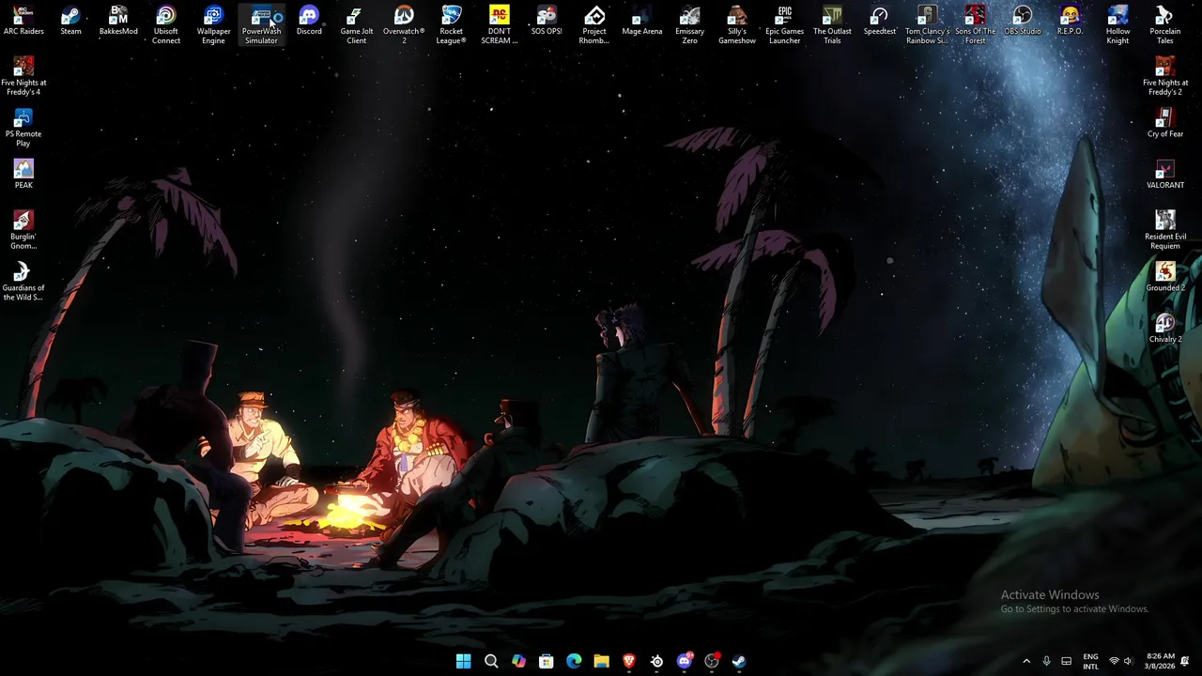
Task: Switch to Discord in the taskbar
Action: pos(685,661)
